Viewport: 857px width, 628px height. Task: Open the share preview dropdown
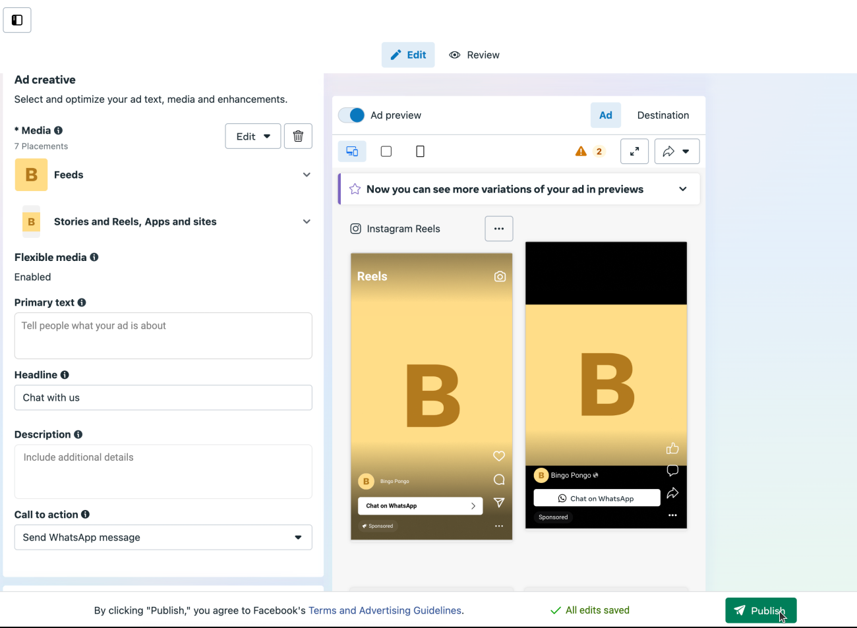tap(677, 152)
